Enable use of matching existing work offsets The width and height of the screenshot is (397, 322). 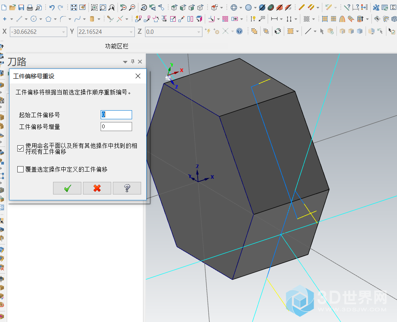(20, 148)
